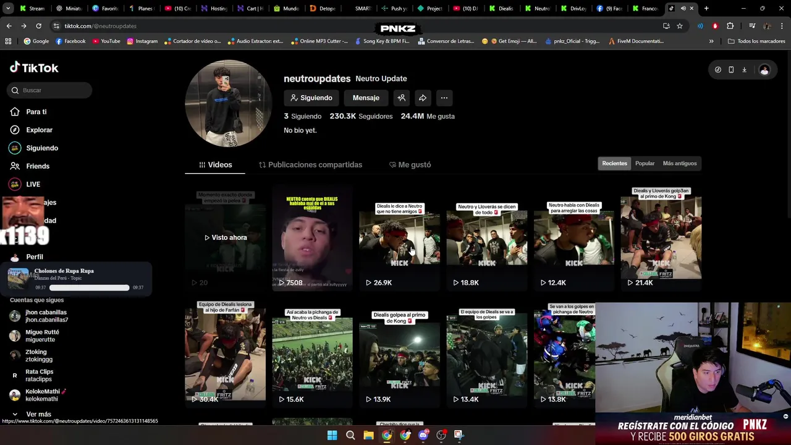Open YouTube bookmark

pyautogui.click(x=106, y=41)
